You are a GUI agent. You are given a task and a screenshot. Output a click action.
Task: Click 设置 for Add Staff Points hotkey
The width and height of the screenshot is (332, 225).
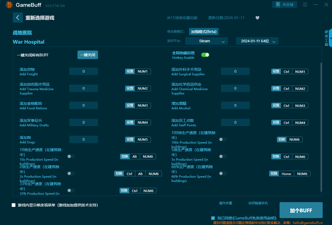[x=276, y=122]
